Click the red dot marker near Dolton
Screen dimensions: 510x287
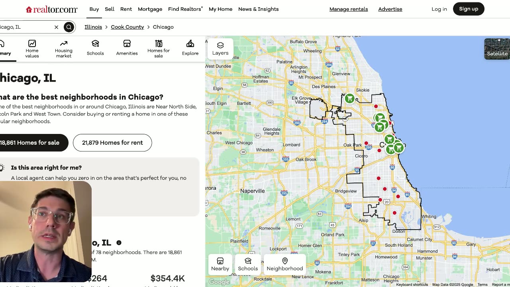[x=394, y=213]
